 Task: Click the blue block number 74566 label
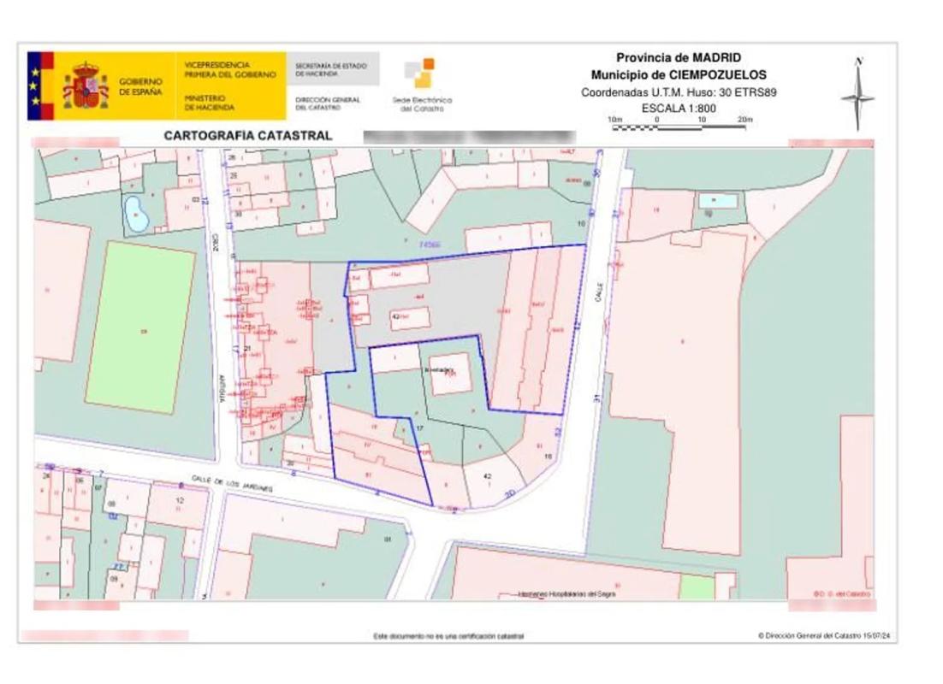pyautogui.click(x=429, y=245)
